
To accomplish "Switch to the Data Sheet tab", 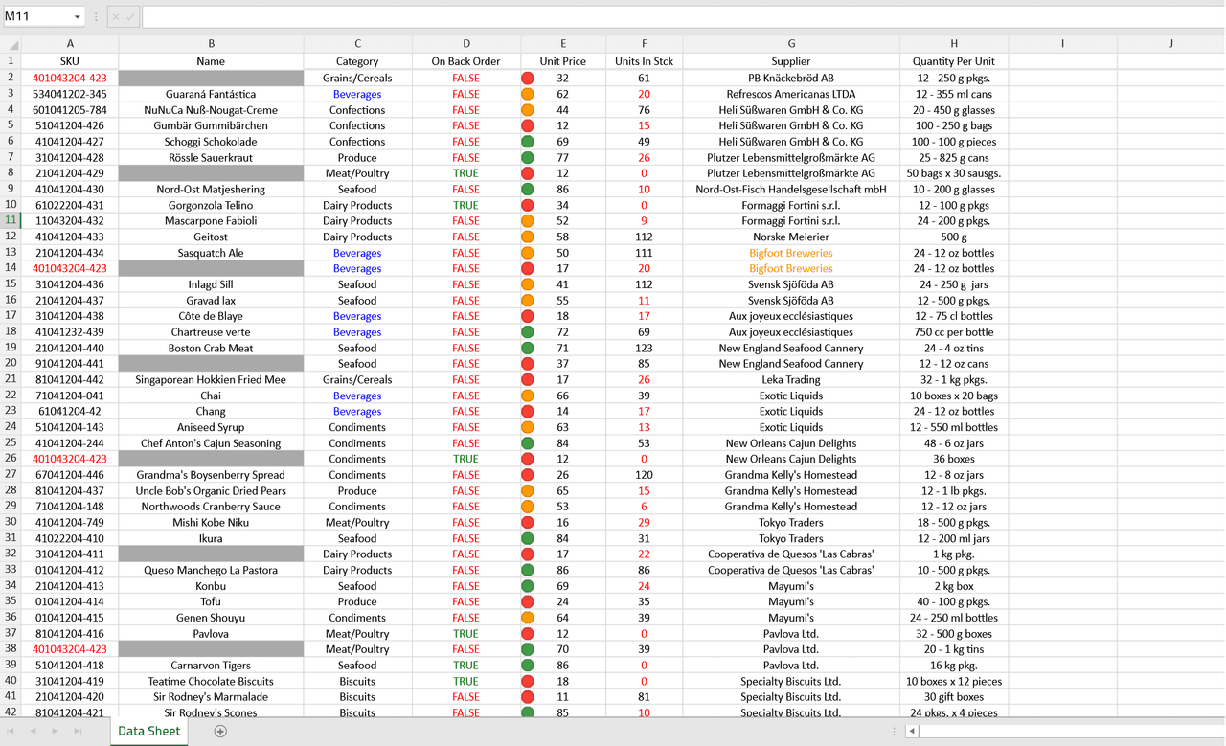I will click(148, 731).
